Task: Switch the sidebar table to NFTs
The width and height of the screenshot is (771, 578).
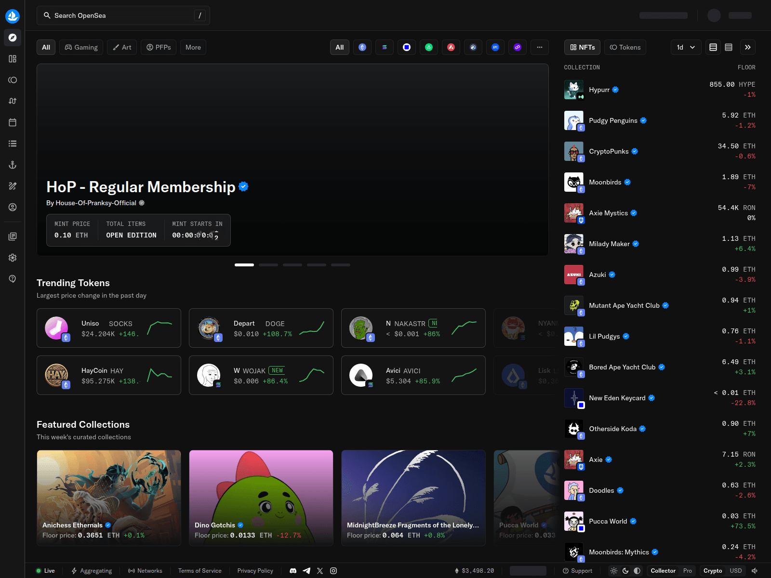Action: point(583,47)
